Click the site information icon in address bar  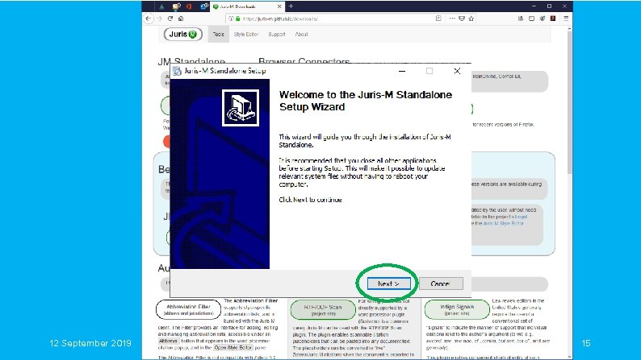(x=231, y=19)
